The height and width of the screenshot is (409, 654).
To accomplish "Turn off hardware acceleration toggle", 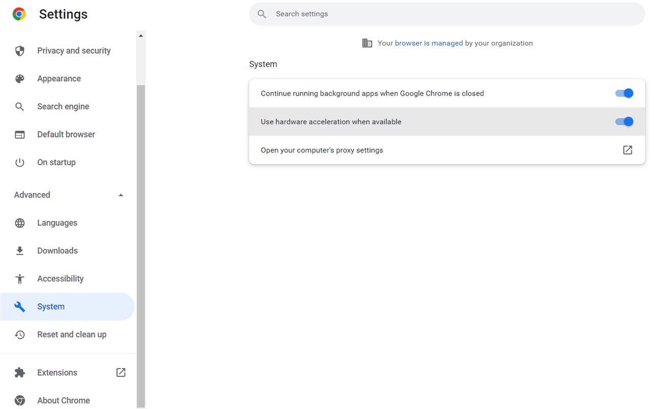I will pos(624,122).
